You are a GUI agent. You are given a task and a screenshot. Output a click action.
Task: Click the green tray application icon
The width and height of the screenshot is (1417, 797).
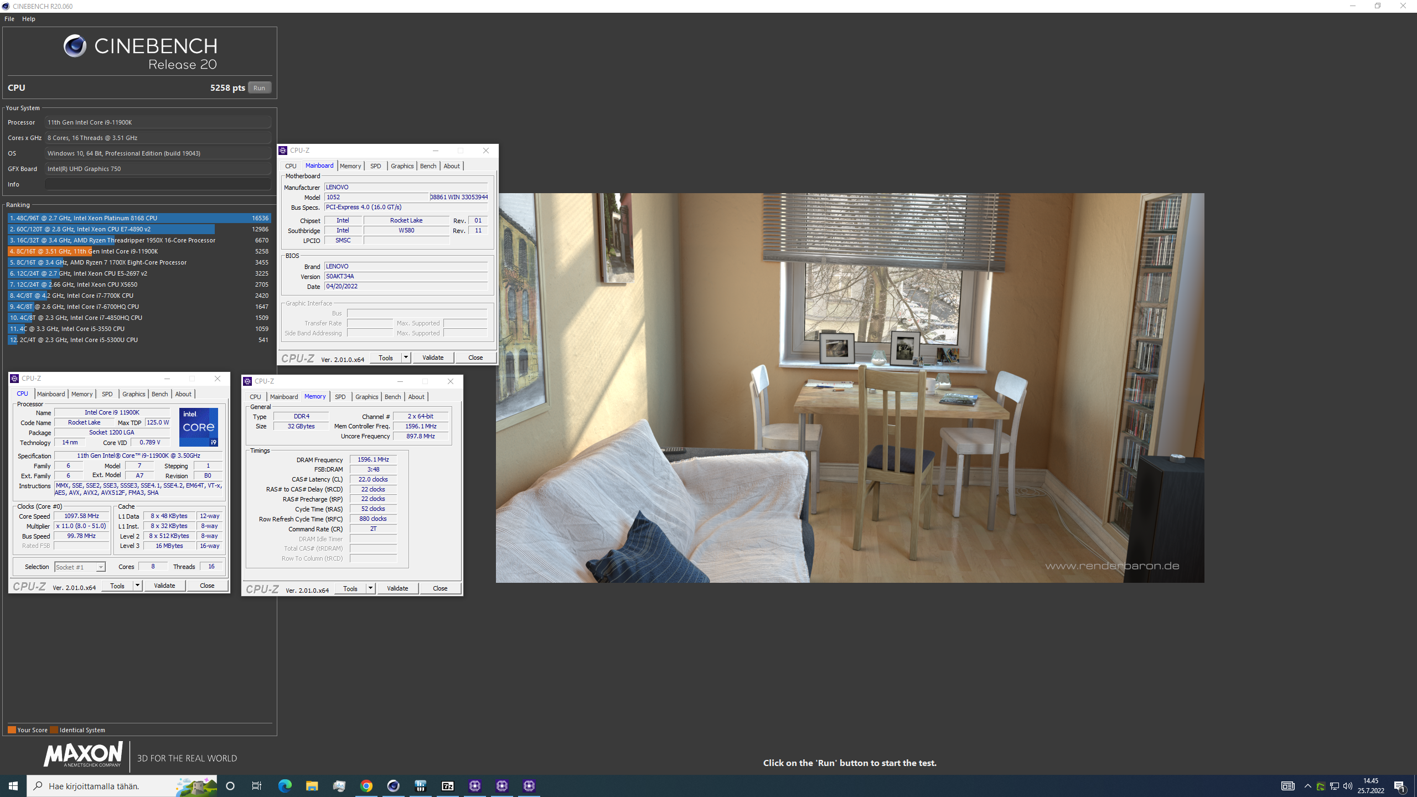(x=1321, y=786)
